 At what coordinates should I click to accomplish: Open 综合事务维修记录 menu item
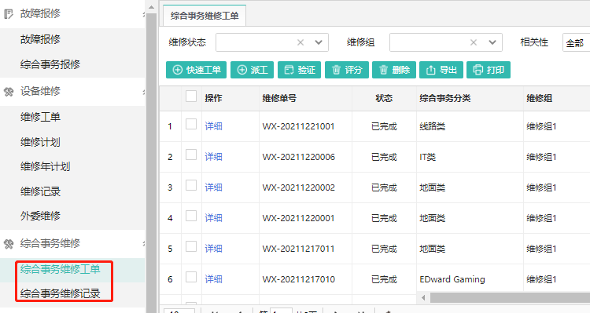61,293
